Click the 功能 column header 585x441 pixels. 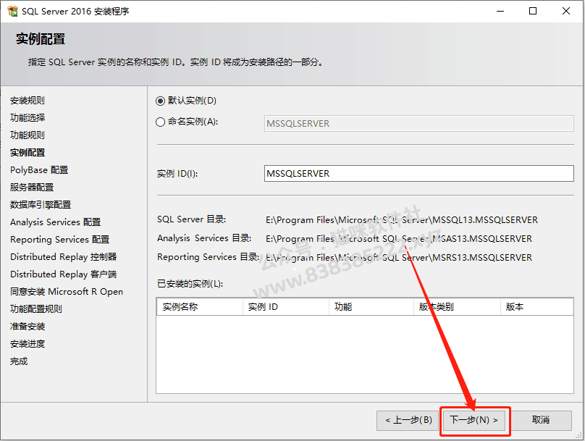pos(371,307)
